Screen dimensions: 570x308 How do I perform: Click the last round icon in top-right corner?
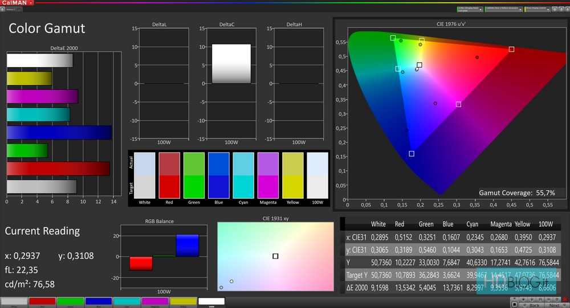(567, 9)
